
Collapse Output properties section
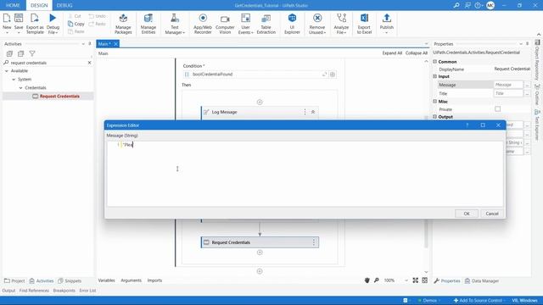click(435, 117)
